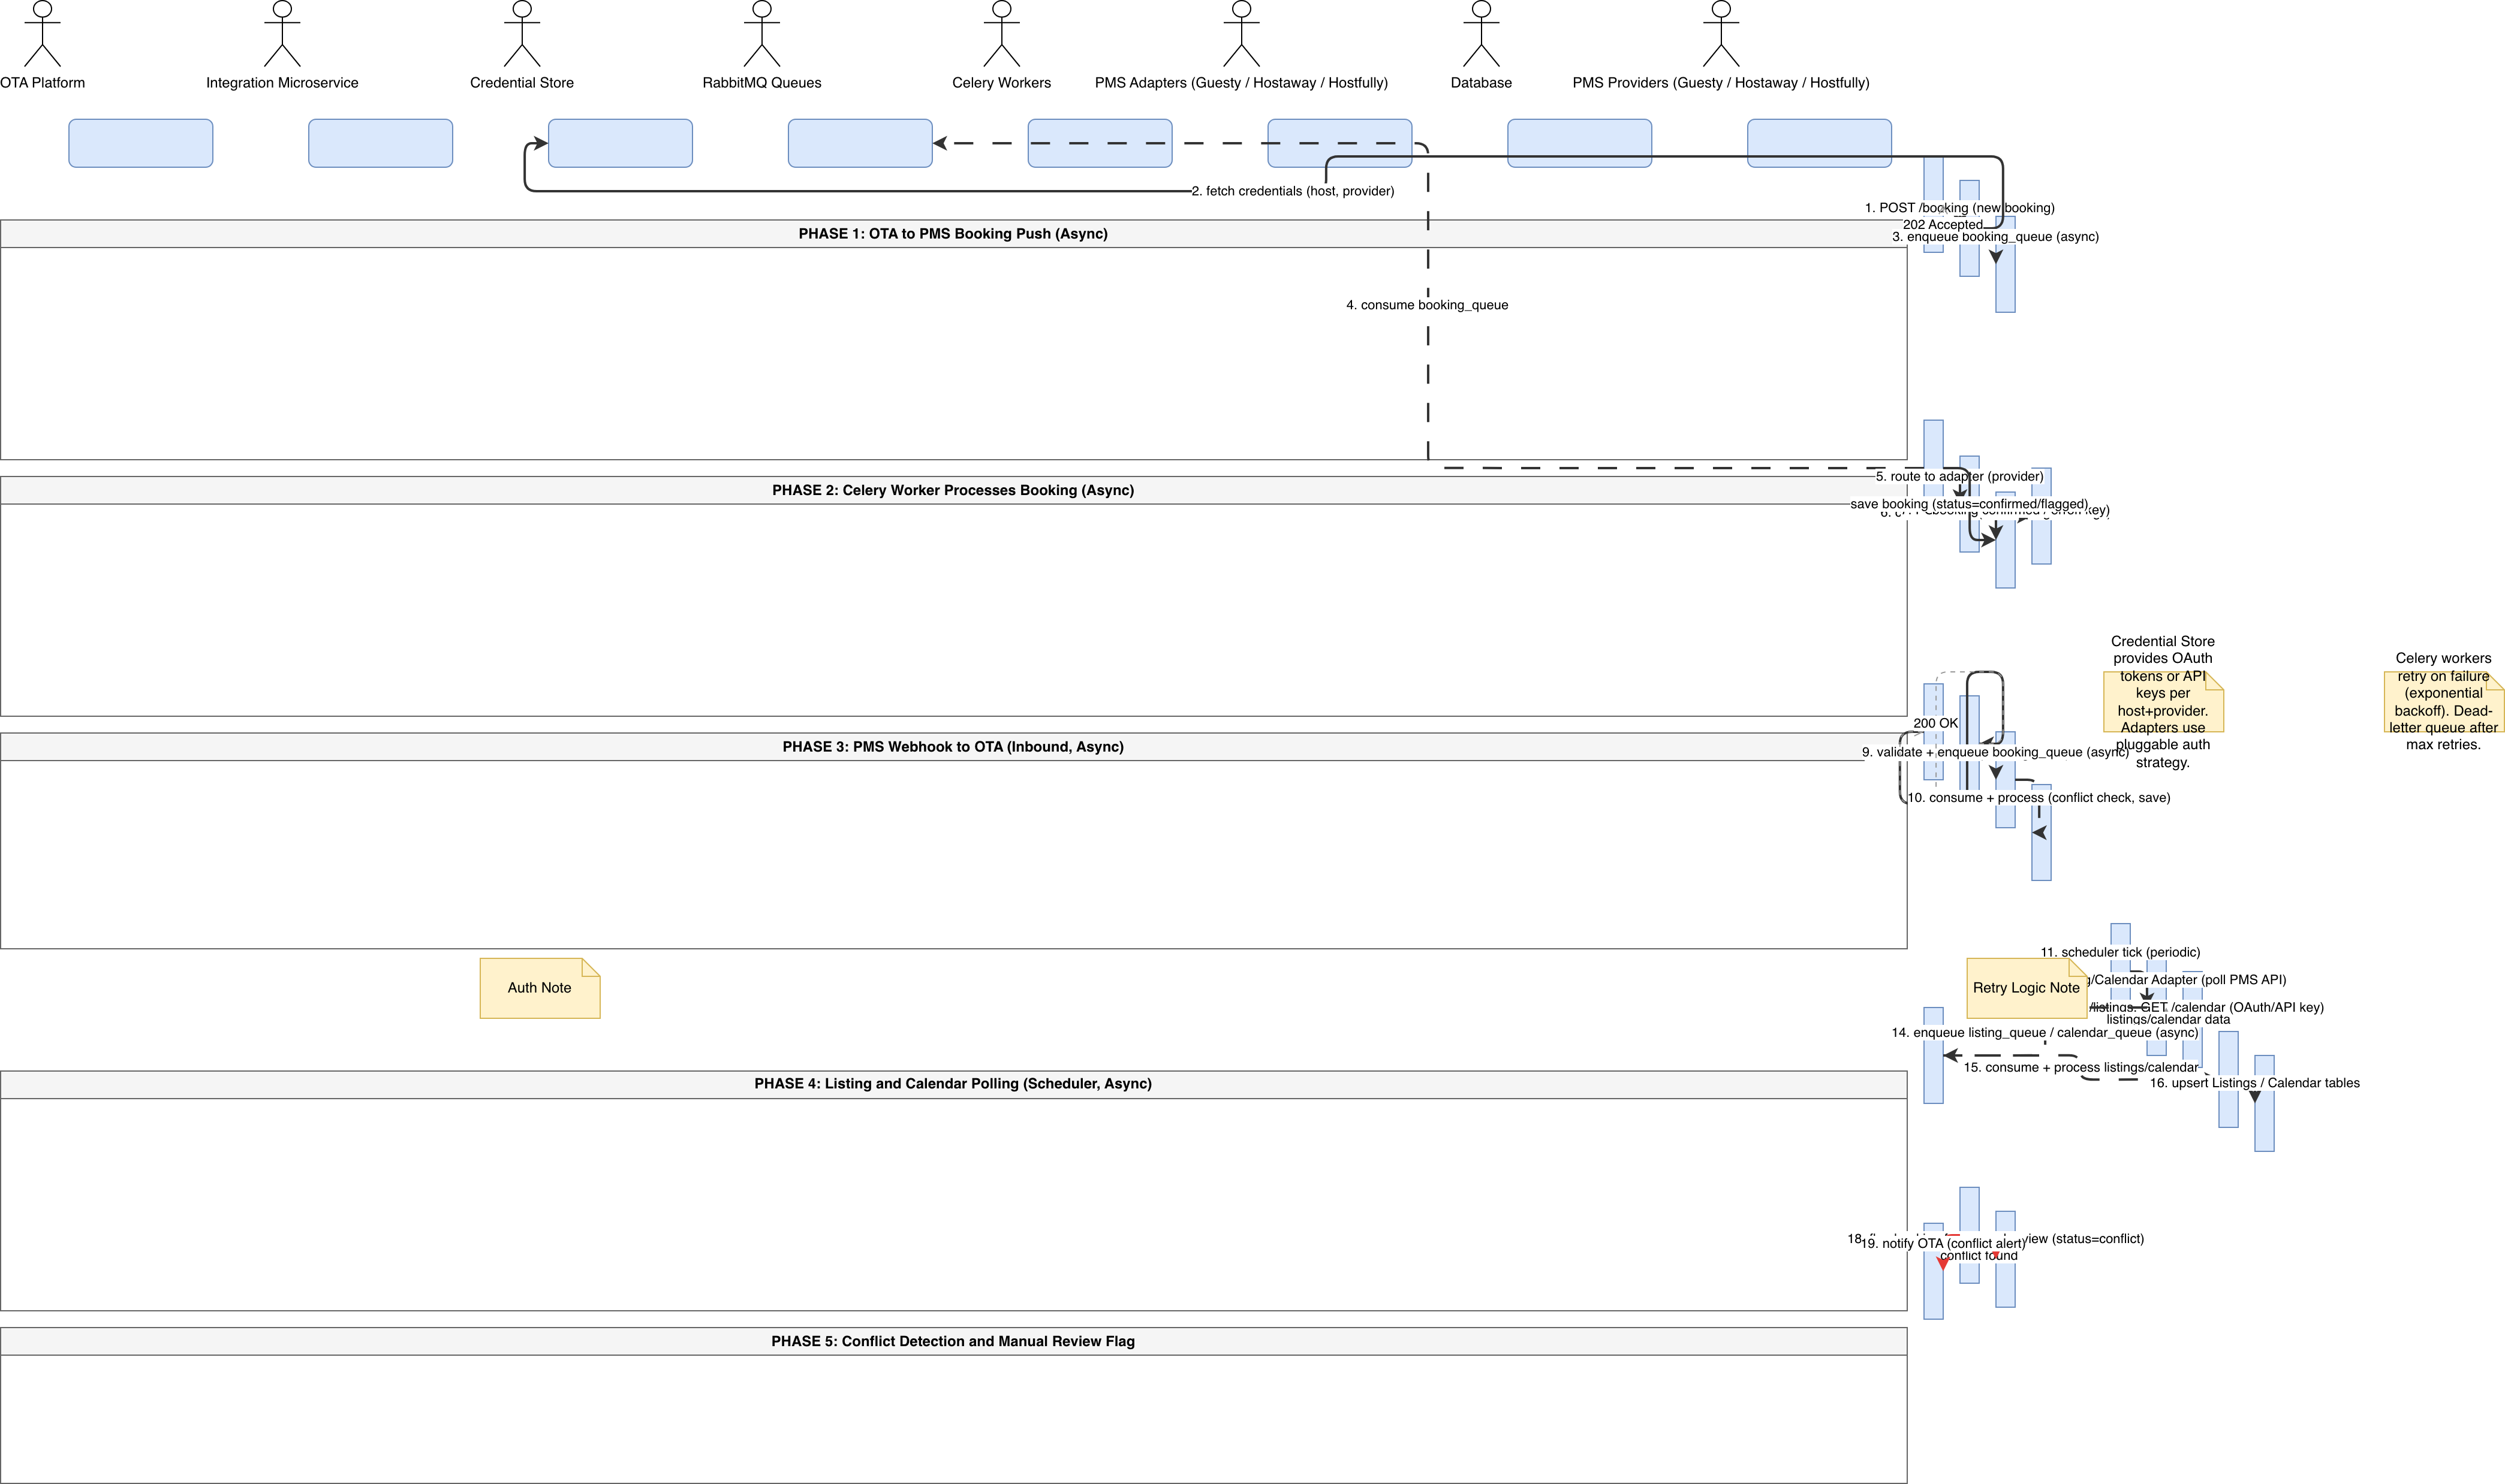Select the 'PHASE 5: Conflict Detection and Manual Review Flag' header
Screen dimensions: 2505x1484
coord(953,1342)
